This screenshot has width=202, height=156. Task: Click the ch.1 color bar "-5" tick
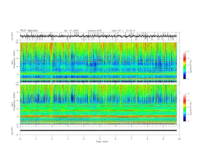coord(188,65)
